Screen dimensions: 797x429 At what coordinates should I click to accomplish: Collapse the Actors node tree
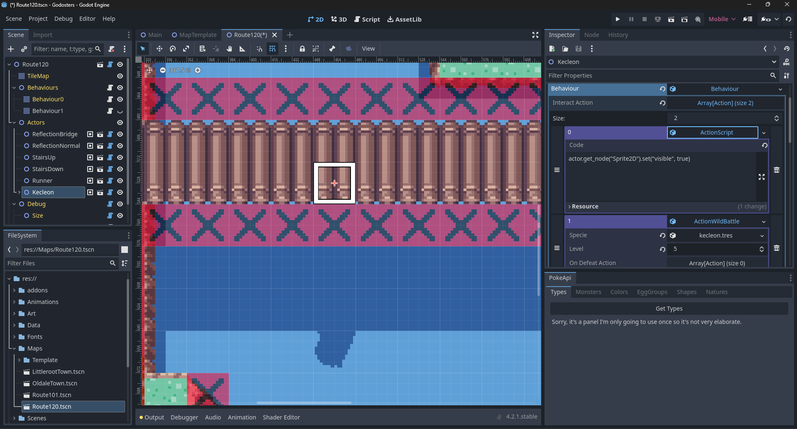pyautogui.click(x=15, y=123)
